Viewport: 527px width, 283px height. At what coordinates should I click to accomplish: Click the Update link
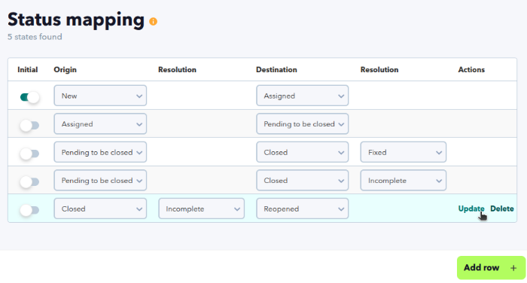471,208
